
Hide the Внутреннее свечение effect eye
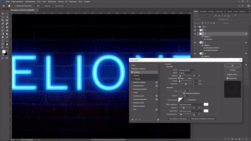[205, 48]
